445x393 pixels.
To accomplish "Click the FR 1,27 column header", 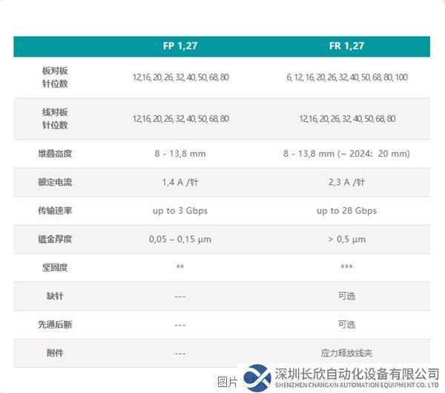I will coord(346,46).
